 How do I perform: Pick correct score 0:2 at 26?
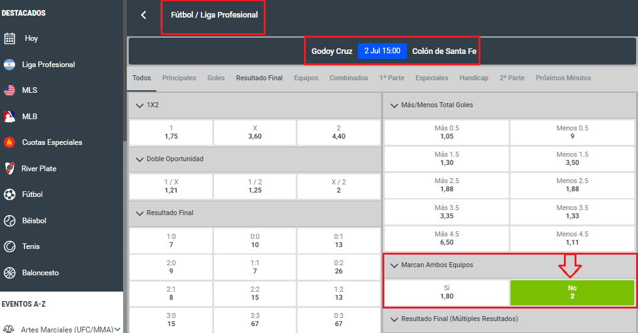(338, 267)
